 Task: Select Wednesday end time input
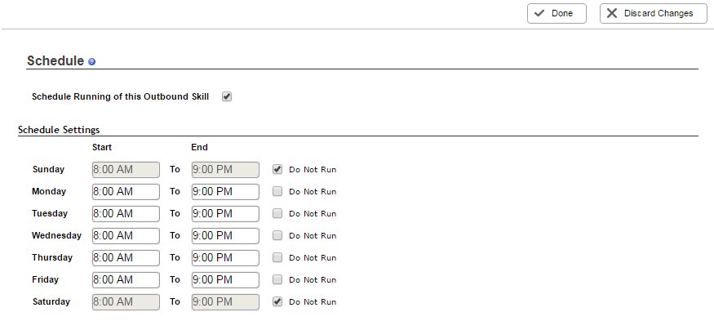pos(225,235)
